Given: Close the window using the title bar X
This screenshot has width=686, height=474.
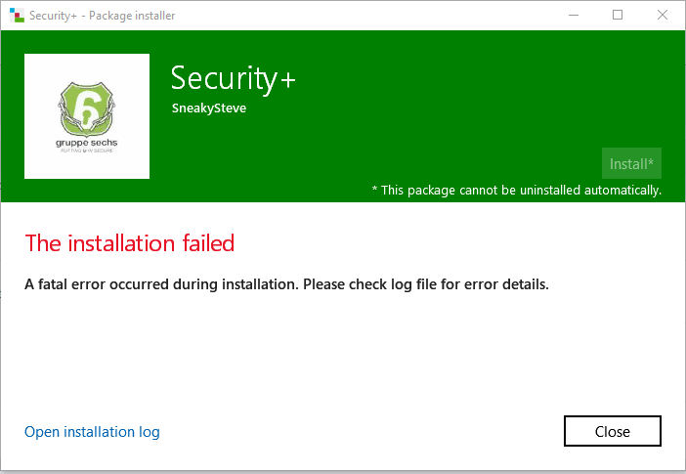Looking at the screenshot, I should (x=663, y=15).
